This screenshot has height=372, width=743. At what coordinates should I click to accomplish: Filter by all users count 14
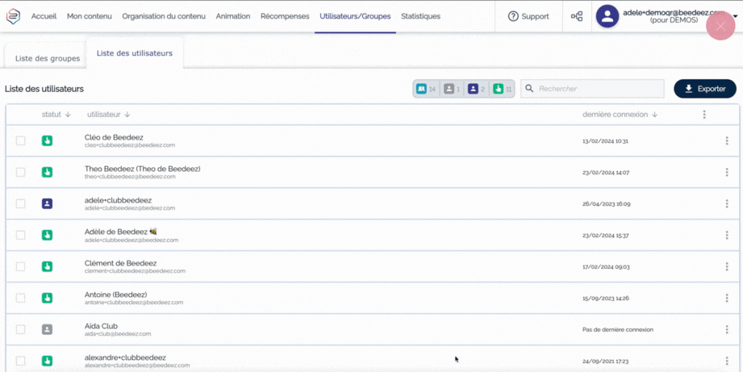426,89
